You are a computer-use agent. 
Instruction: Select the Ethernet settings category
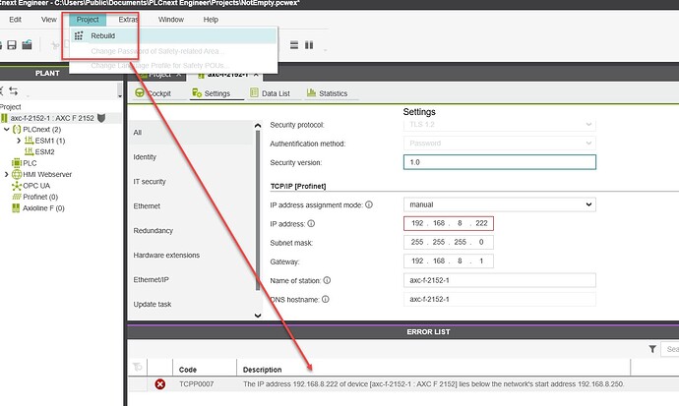[147, 206]
